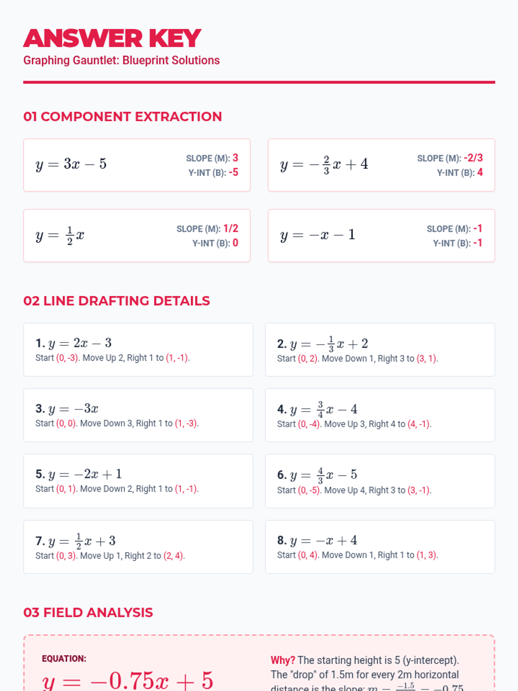Click the ANSWER KEY title heading
The width and height of the screenshot is (518, 691).
tap(112, 38)
